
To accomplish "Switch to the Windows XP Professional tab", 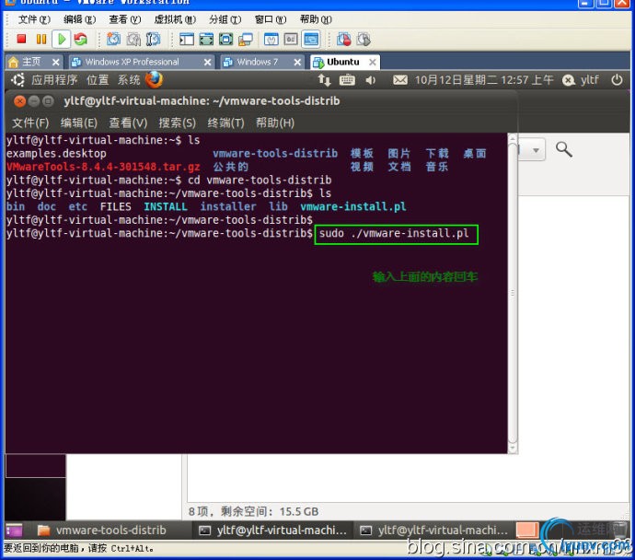I will point(132,62).
